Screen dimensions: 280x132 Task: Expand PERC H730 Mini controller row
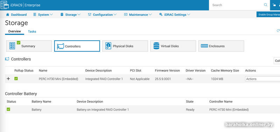pyautogui.click(x=8, y=79)
